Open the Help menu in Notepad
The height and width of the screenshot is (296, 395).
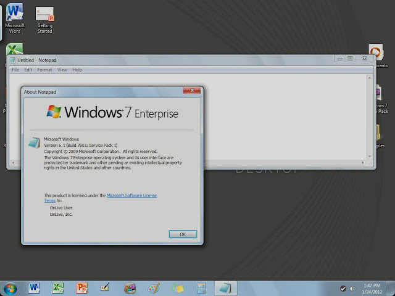(x=77, y=70)
